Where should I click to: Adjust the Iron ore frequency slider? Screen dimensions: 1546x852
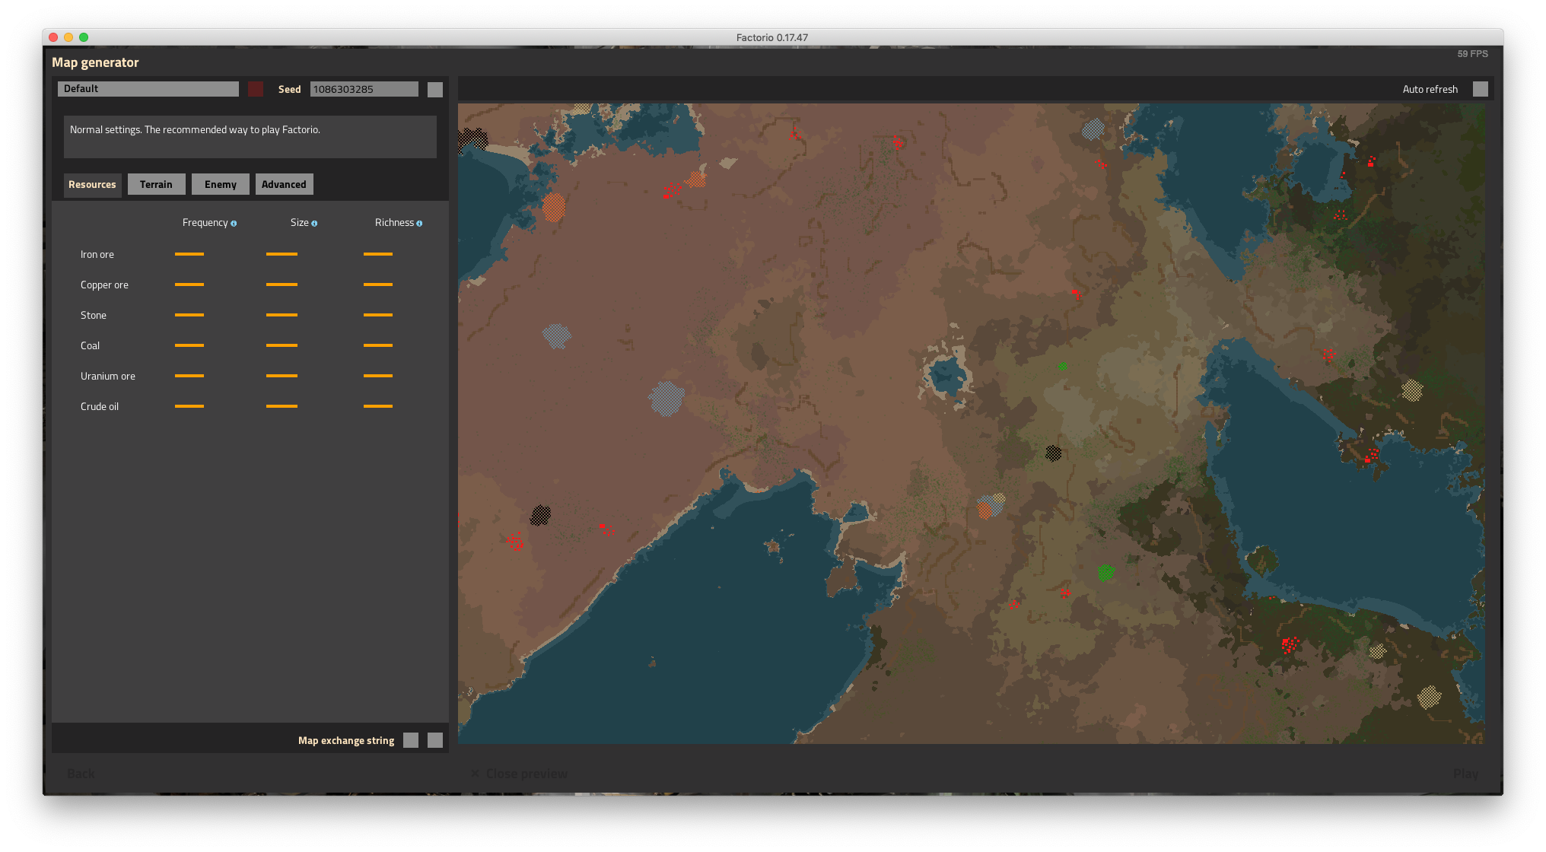click(189, 254)
